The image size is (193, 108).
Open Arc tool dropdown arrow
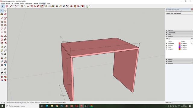(x=19, y=6)
